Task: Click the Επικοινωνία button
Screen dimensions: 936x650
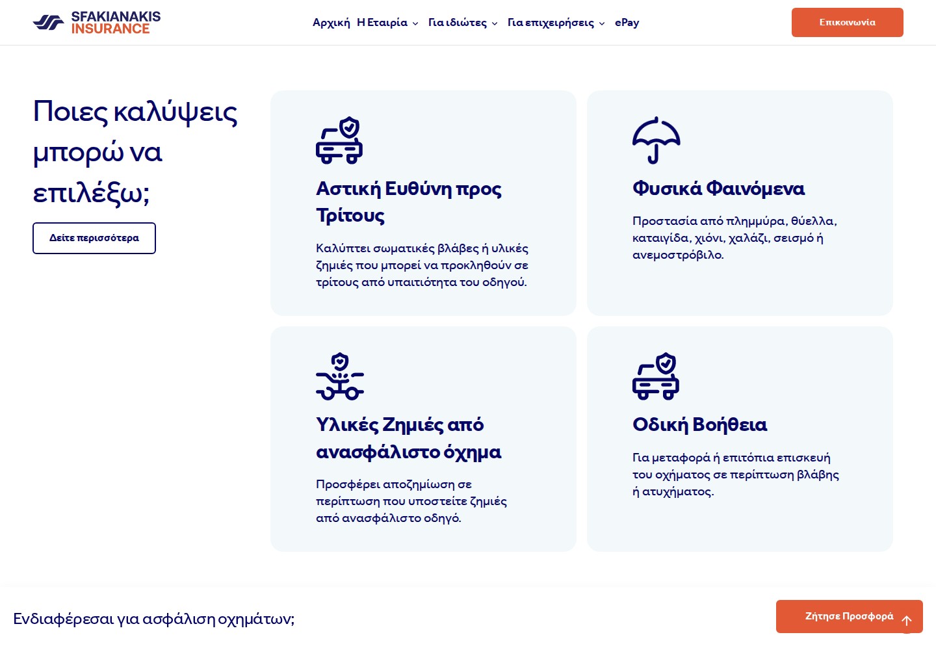Action: [848, 22]
